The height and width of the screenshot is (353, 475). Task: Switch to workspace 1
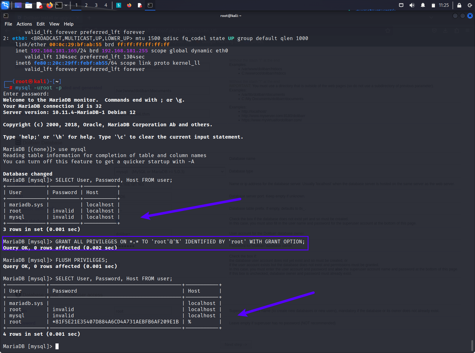pyautogui.click(x=76, y=5)
